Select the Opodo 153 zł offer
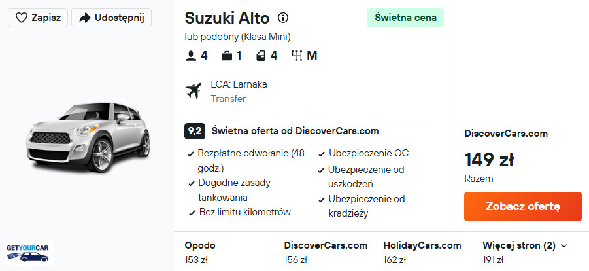Screen dimensions: 589x271 click(x=199, y=252)
